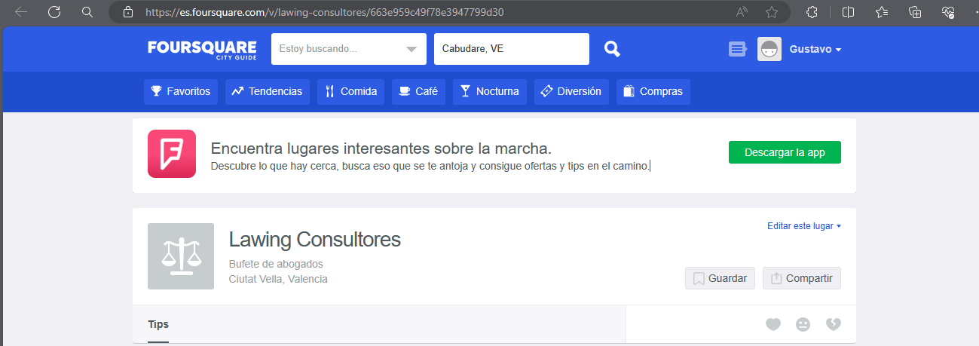
Task: Click the white search magnifier button
Action: pos(613,49)
